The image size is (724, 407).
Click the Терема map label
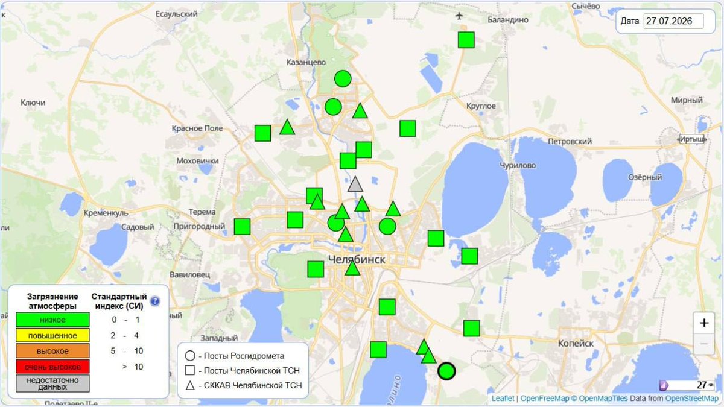point(202,212)
